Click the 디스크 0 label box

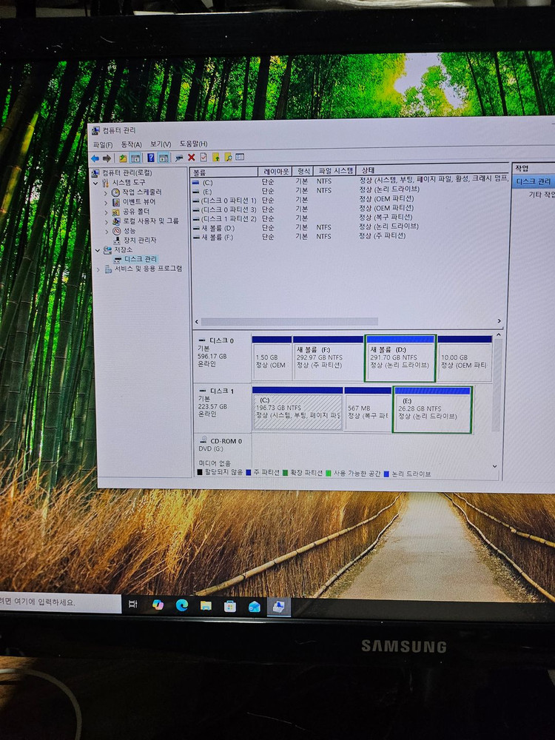[x=222, y=357]
